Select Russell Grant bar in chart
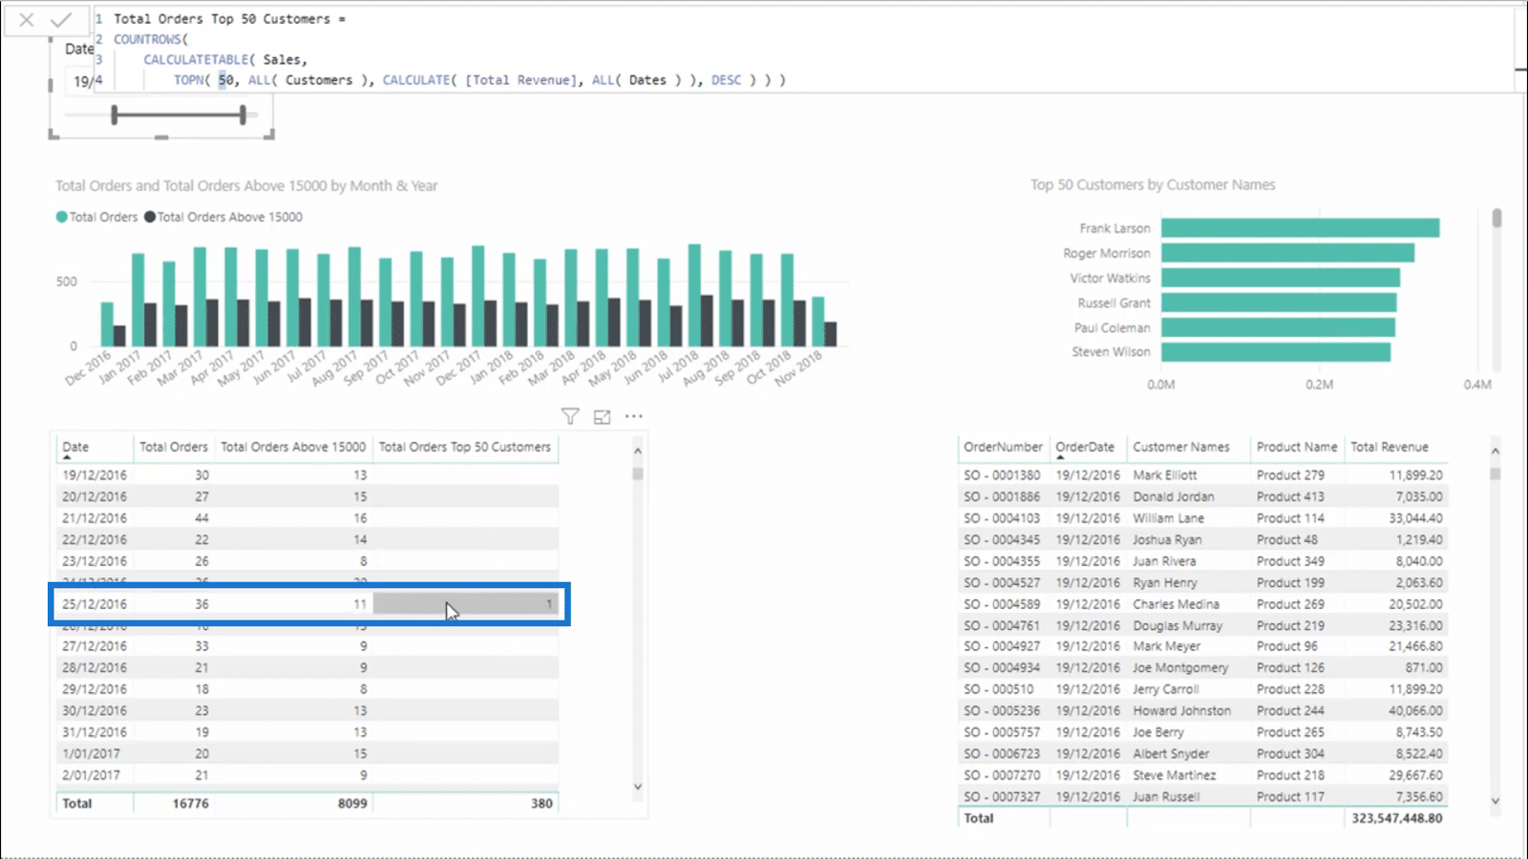Screen dimensions: 1528x859 pos(1279,303)
